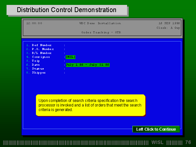
Task: Click the WDC Demo Installation header text
Action: [x=100, y=23]
